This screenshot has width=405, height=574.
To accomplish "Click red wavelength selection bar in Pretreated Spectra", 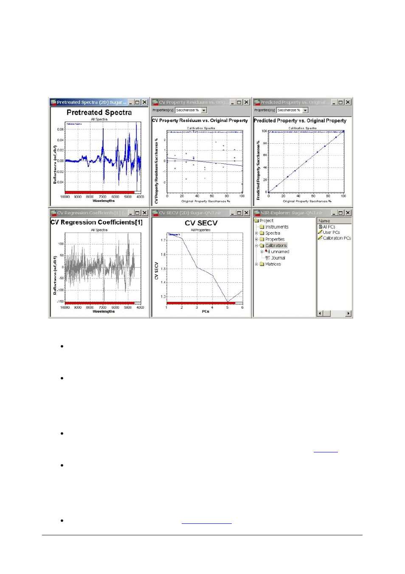I will coord(100,193).
